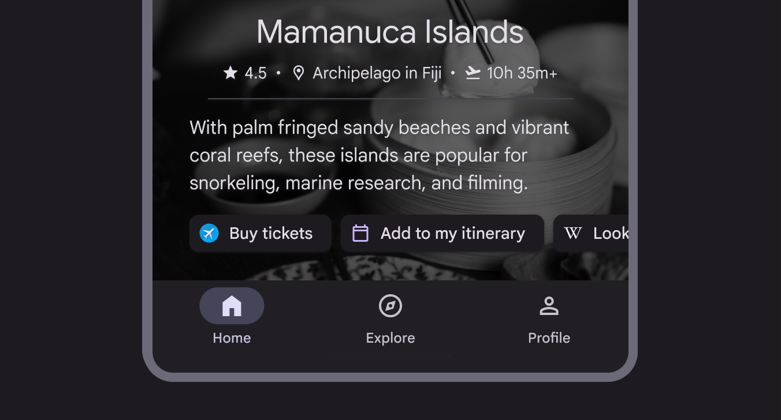Click the house icon in the navigation bar
This screenshot has width=781, height=420.
(x=232, y=306)
